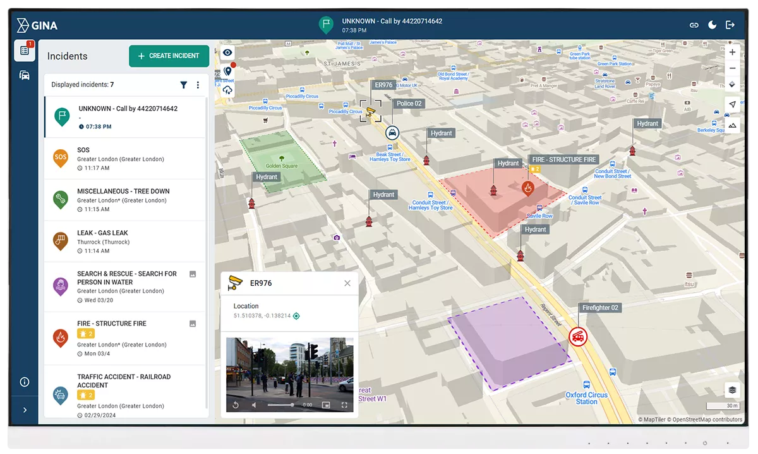
Task: Log out using the exit icon
Action: 730,25
